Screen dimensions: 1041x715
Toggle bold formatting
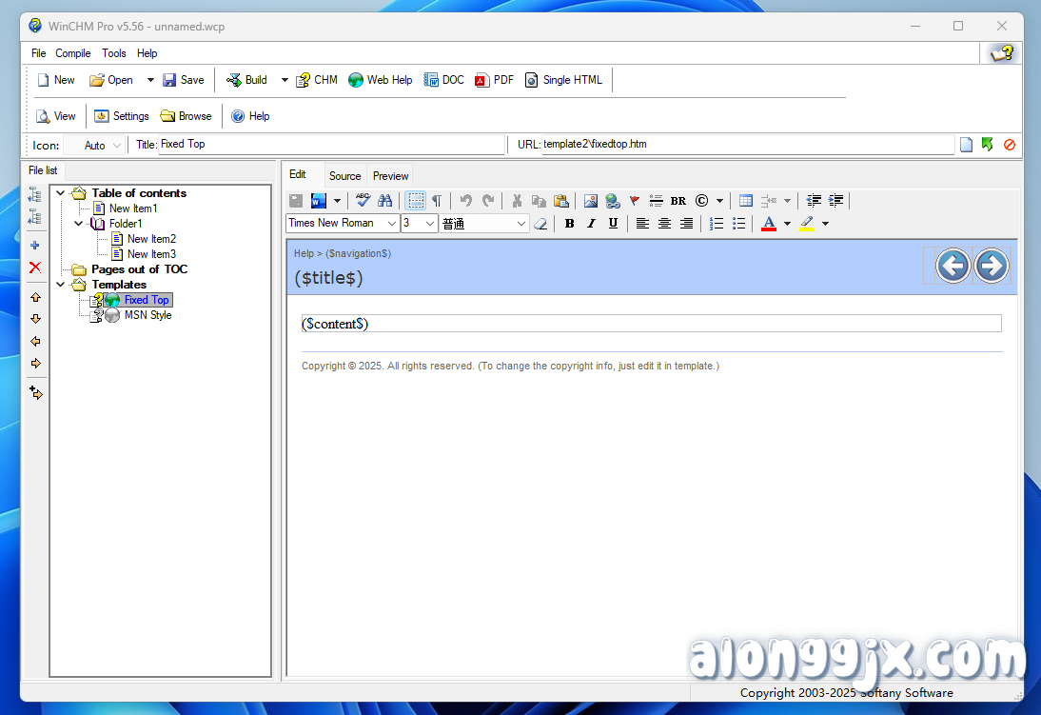[569, 223]
